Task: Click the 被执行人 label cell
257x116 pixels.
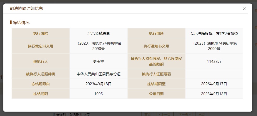Action: (41, 62)
